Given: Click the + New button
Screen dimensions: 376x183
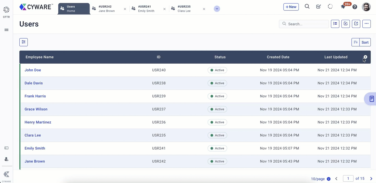Looking at the screenshot, I should (x=291, y=7).
